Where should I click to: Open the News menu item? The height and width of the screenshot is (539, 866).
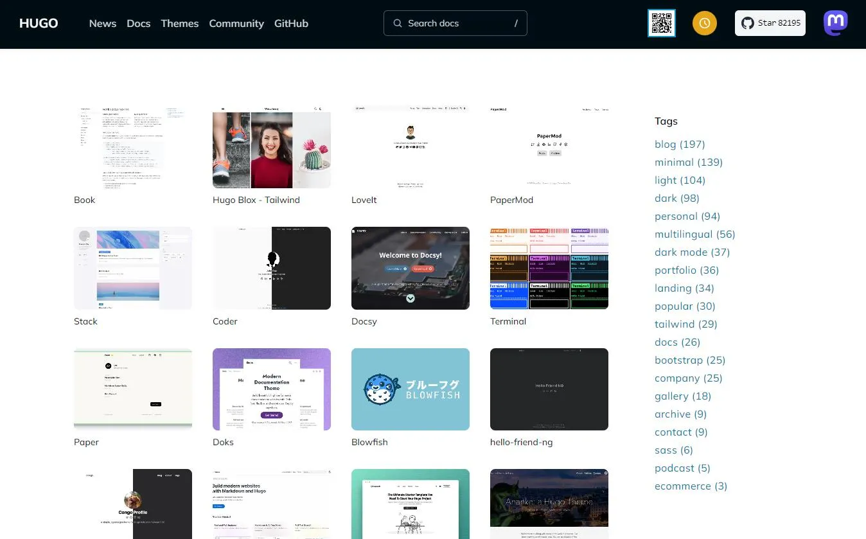(x=103, y=23)
